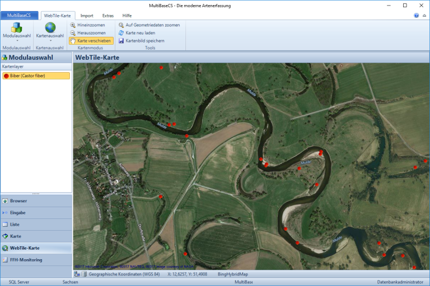Zoom to geometry data with Auf Geometriedaten zoomen
This screenshot has height=286, width=430.
148,25
